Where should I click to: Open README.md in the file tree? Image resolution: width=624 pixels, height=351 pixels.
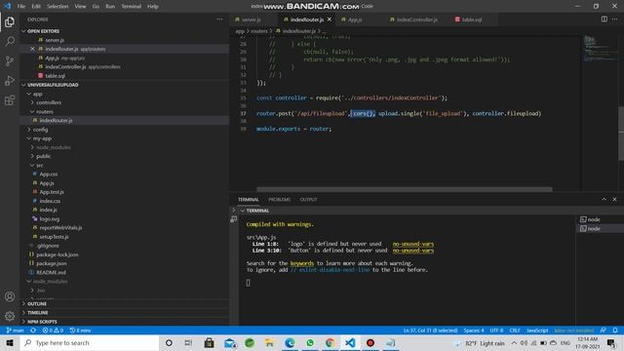point(51,272)
